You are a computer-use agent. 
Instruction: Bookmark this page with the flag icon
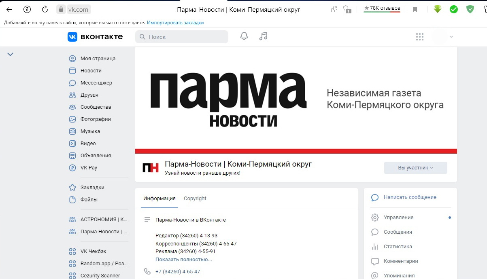(x=415, y=9)
